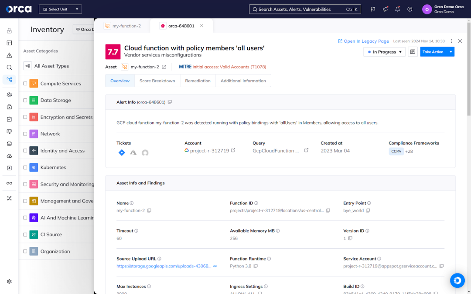
Task: Copy the Entry Point bye_world
Action: (x=368, y=211)
